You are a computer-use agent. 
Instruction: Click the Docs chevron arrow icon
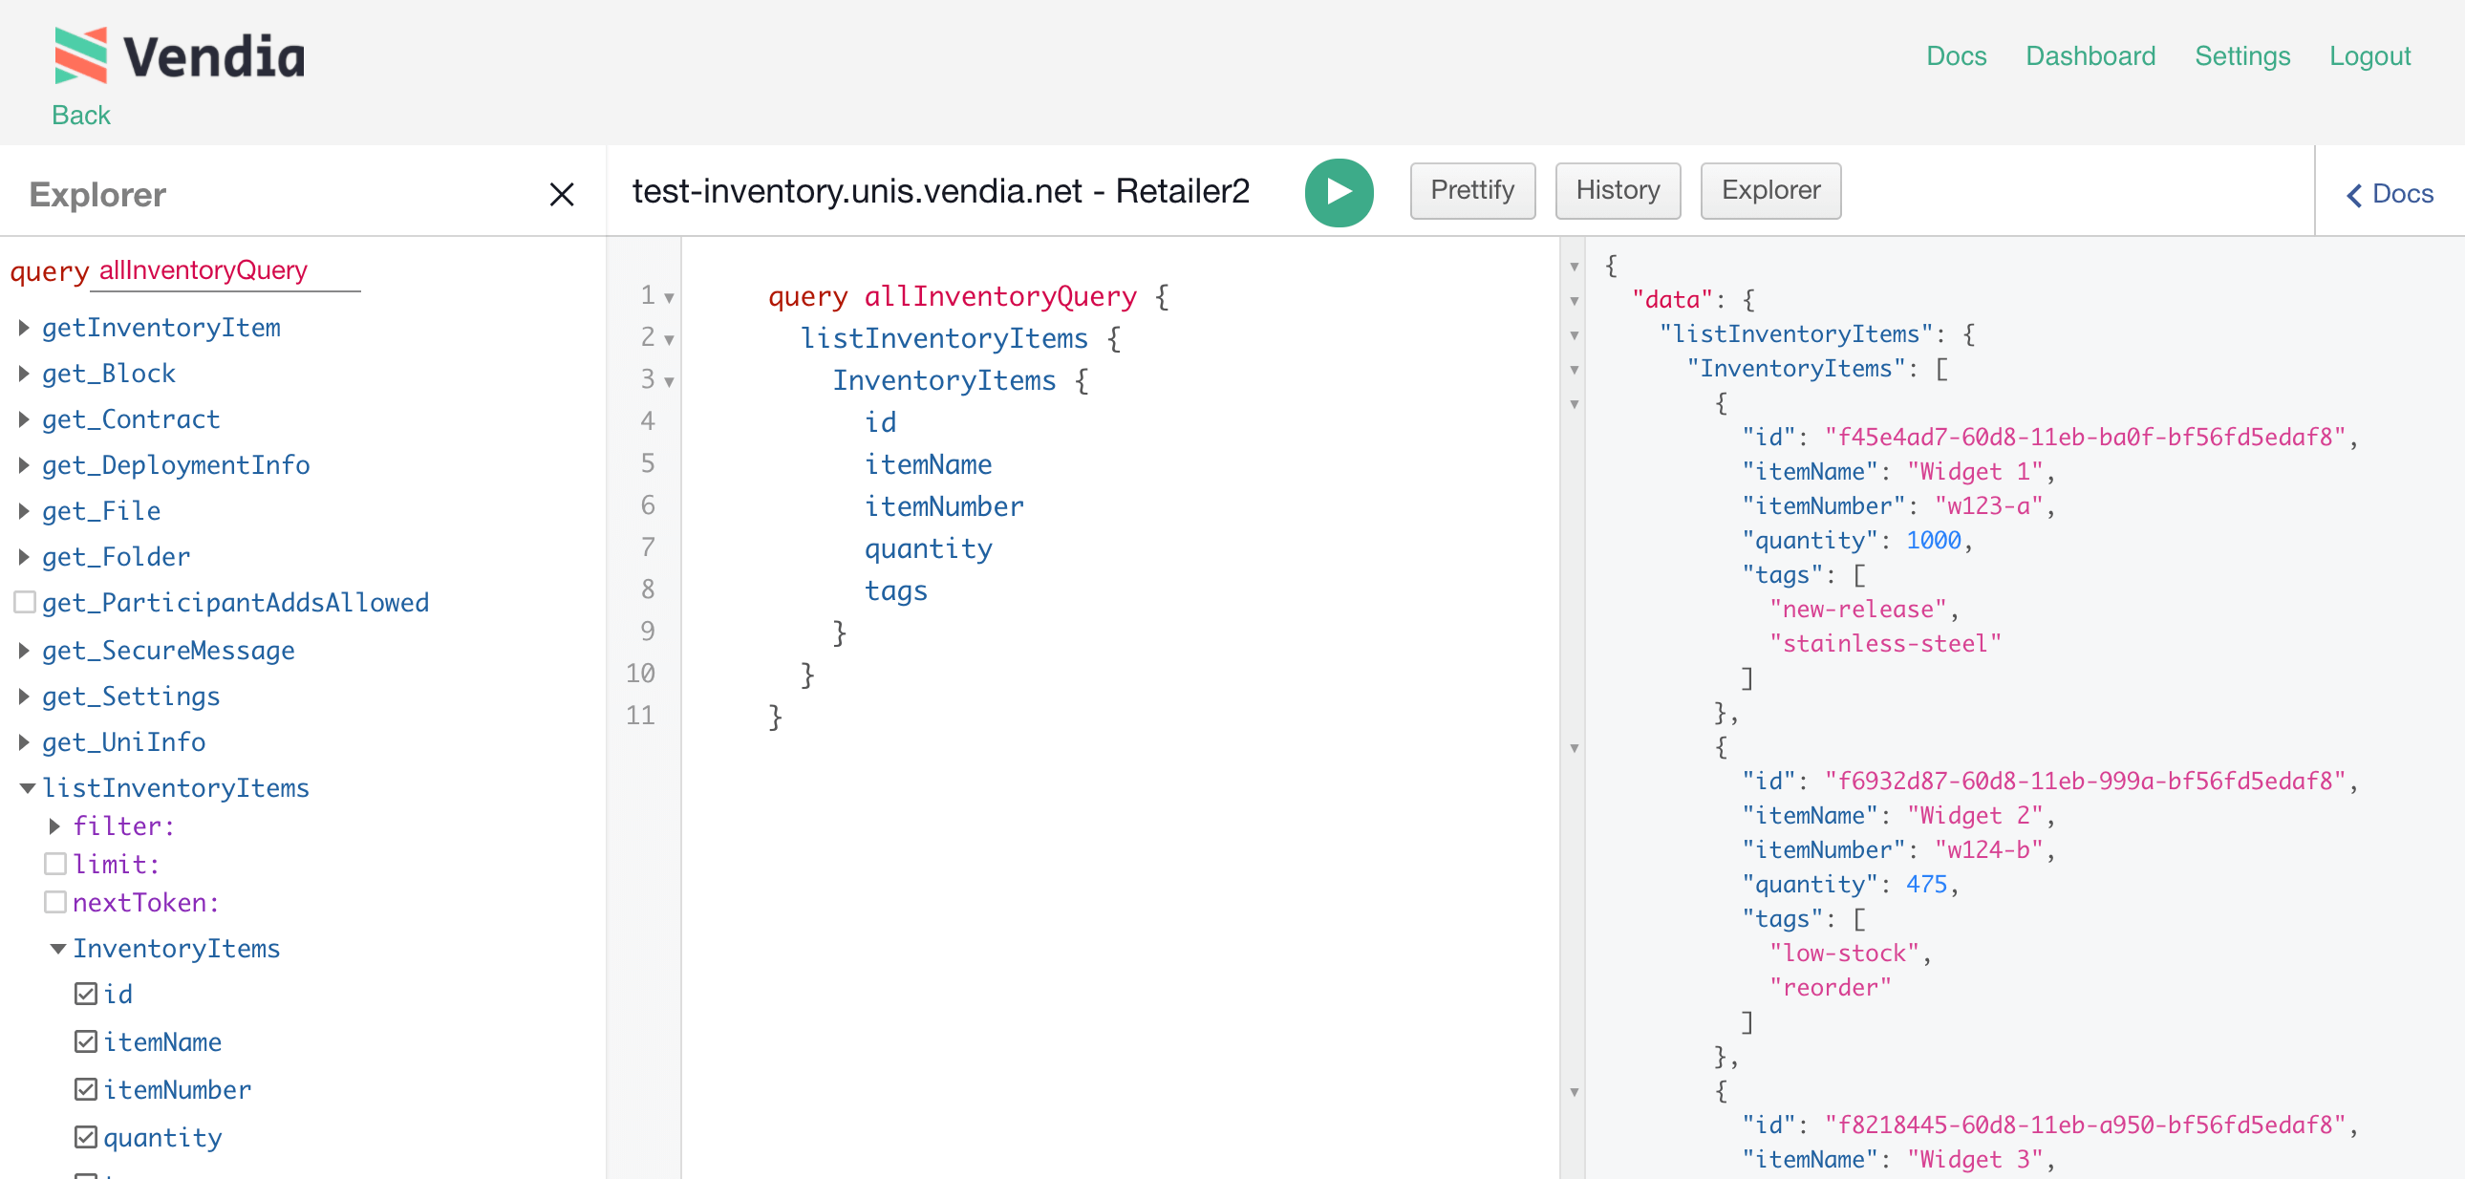2354,195
